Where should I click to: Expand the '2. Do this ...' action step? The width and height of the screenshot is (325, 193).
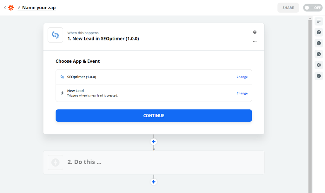(154, 162)
